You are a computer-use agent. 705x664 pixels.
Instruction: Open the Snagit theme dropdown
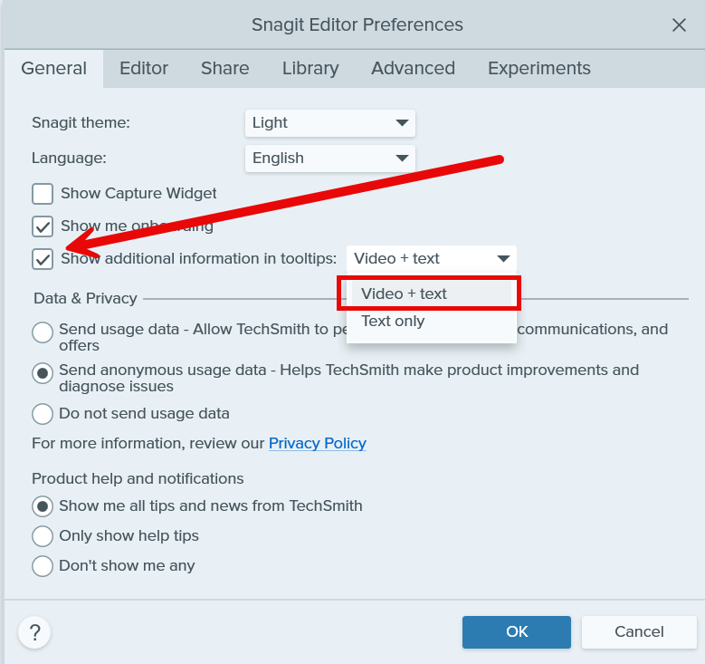329,123
